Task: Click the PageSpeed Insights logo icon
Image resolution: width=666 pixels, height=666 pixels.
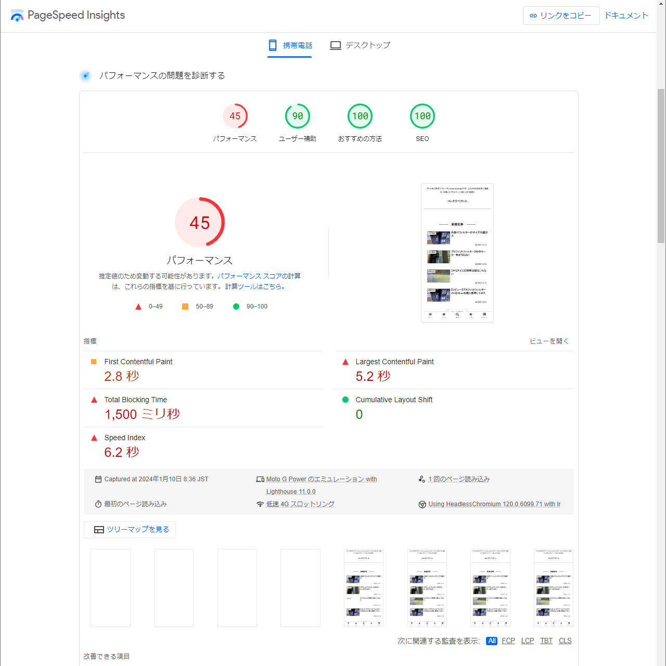Action: click(17, 16)
